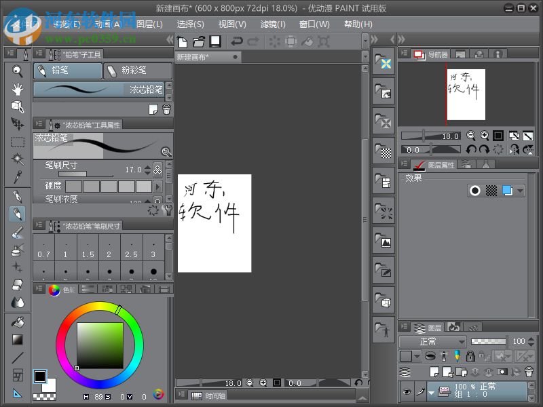Create a new layer folder
The height and width of the screenshot is (407, 543).
(x=460, y=372)
